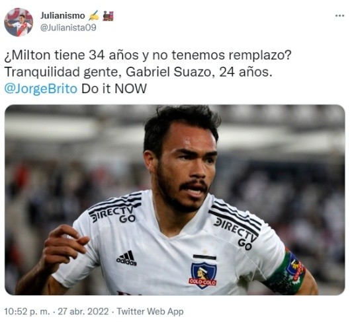The image size is (354, 323).
Task: Click the Twitter Web App source label
Action: [x=150, y=312]
